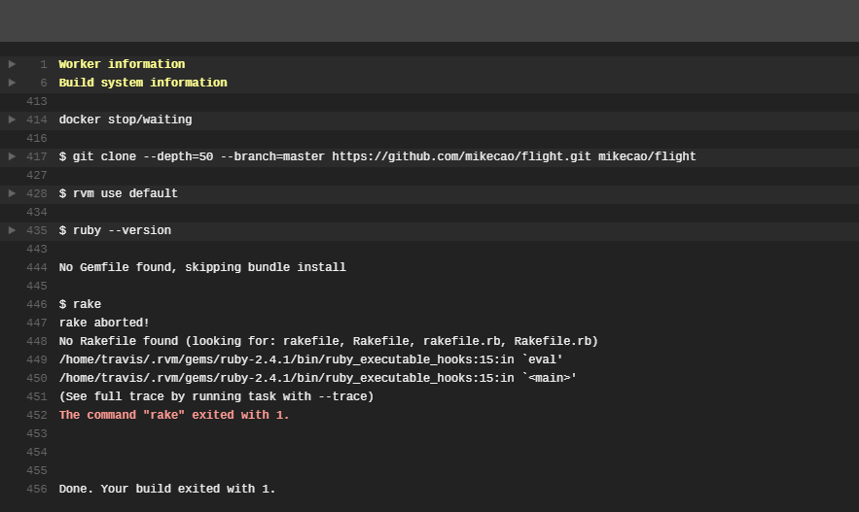Viewport: 859px width, 512px height.
Task: Expand the git clone command fold arrow
Action: point(12,156)
